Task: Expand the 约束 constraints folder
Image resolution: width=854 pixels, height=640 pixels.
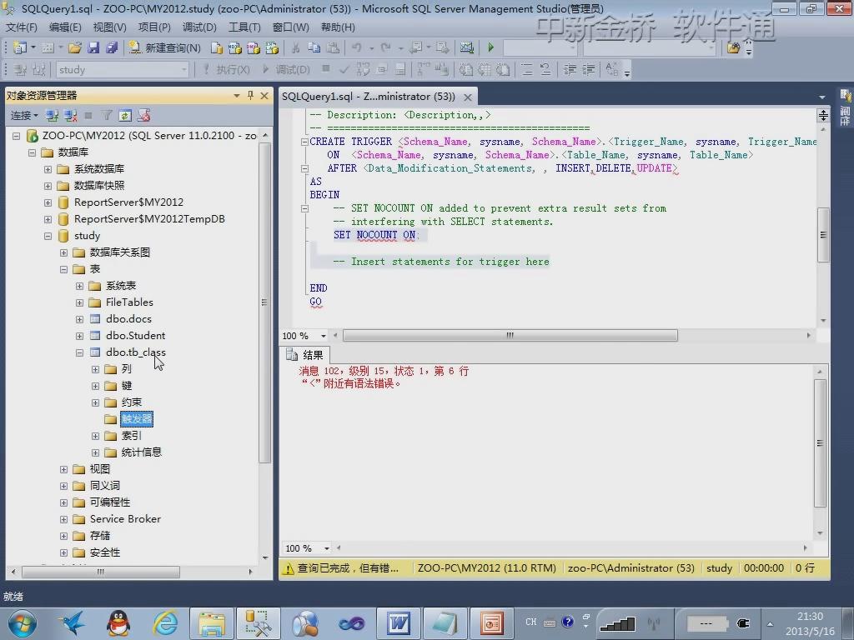Action: pyautogui.click(x=95, y=402)
